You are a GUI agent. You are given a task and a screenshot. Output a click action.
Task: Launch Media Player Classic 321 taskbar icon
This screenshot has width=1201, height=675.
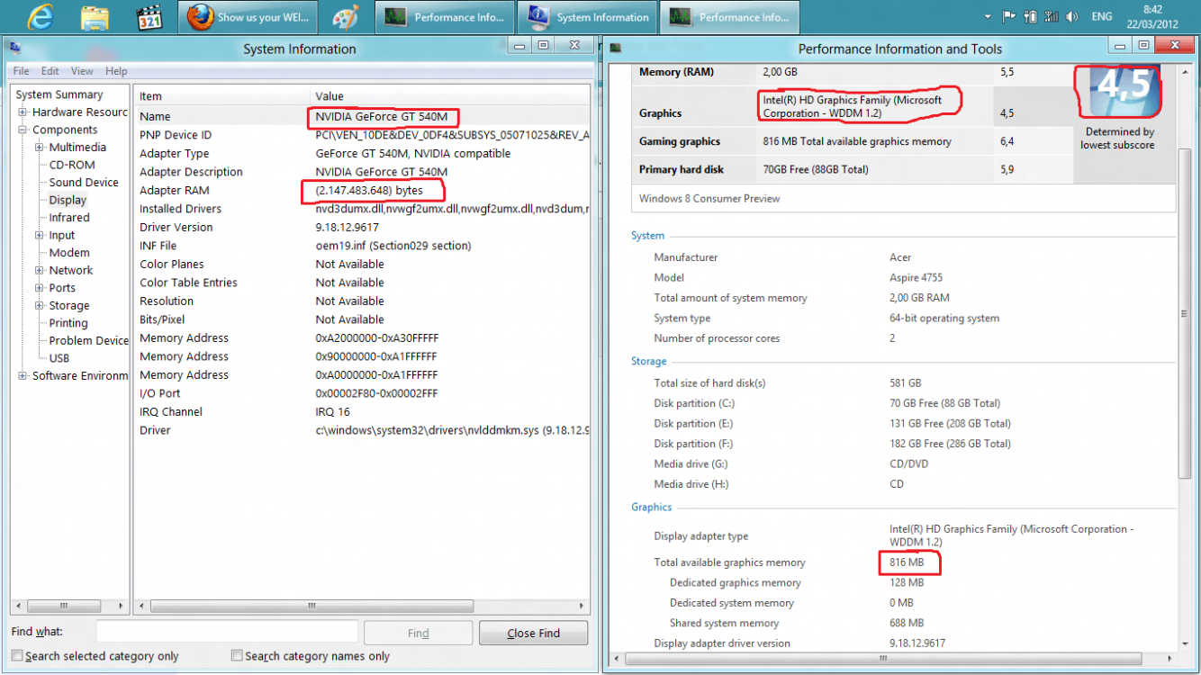point(149,17)
